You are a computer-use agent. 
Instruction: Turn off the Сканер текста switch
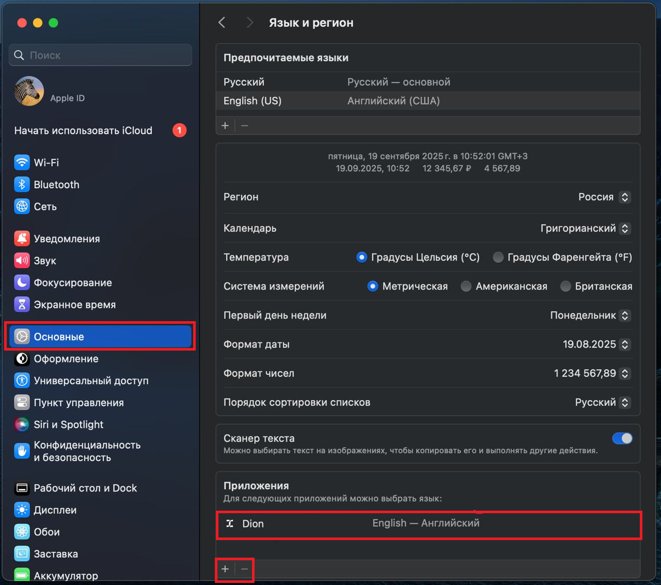pos(622,438)
